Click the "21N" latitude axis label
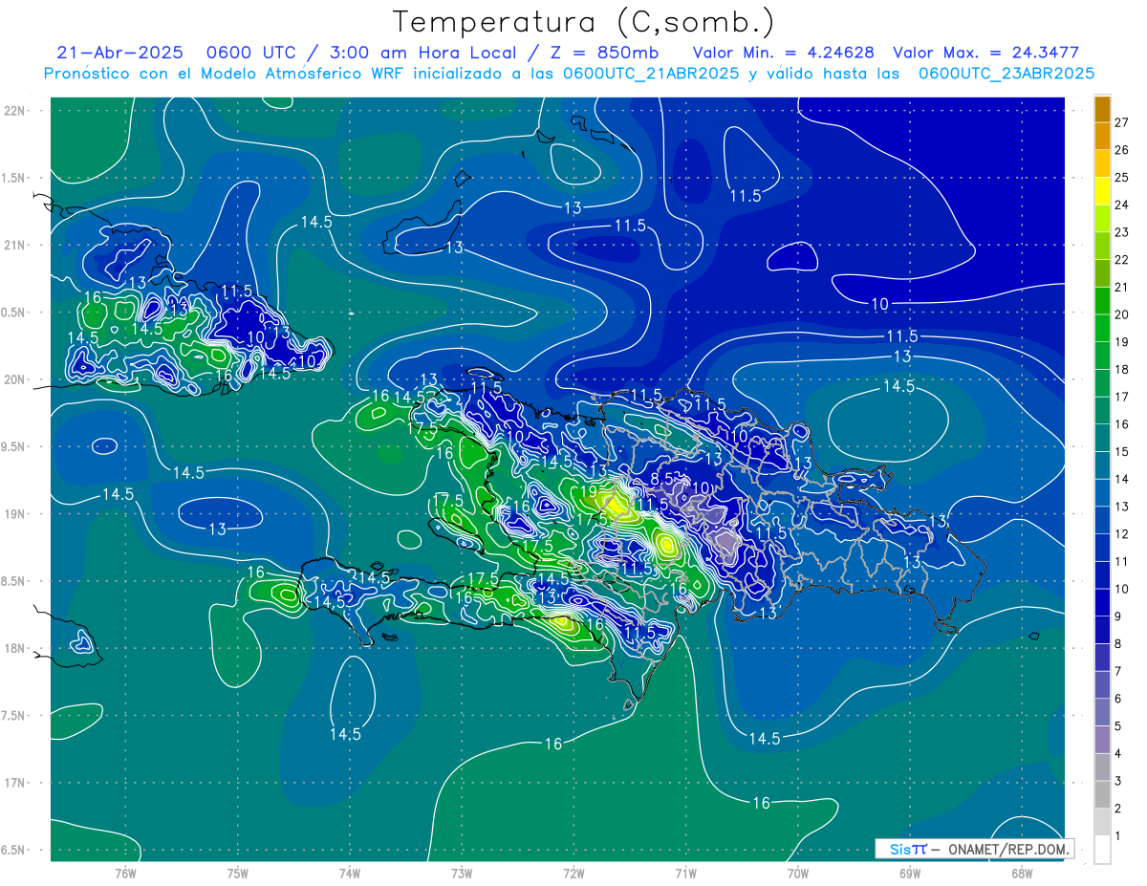 [x=15, y=245]
